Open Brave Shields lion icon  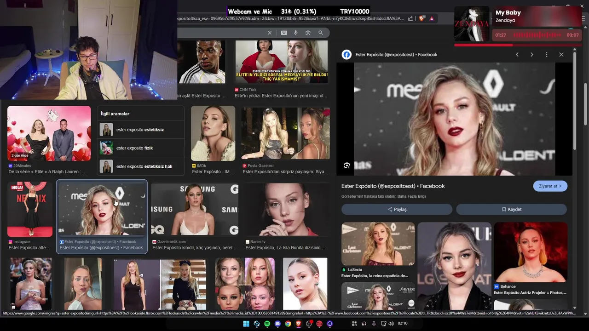click(x=421, y=18)
